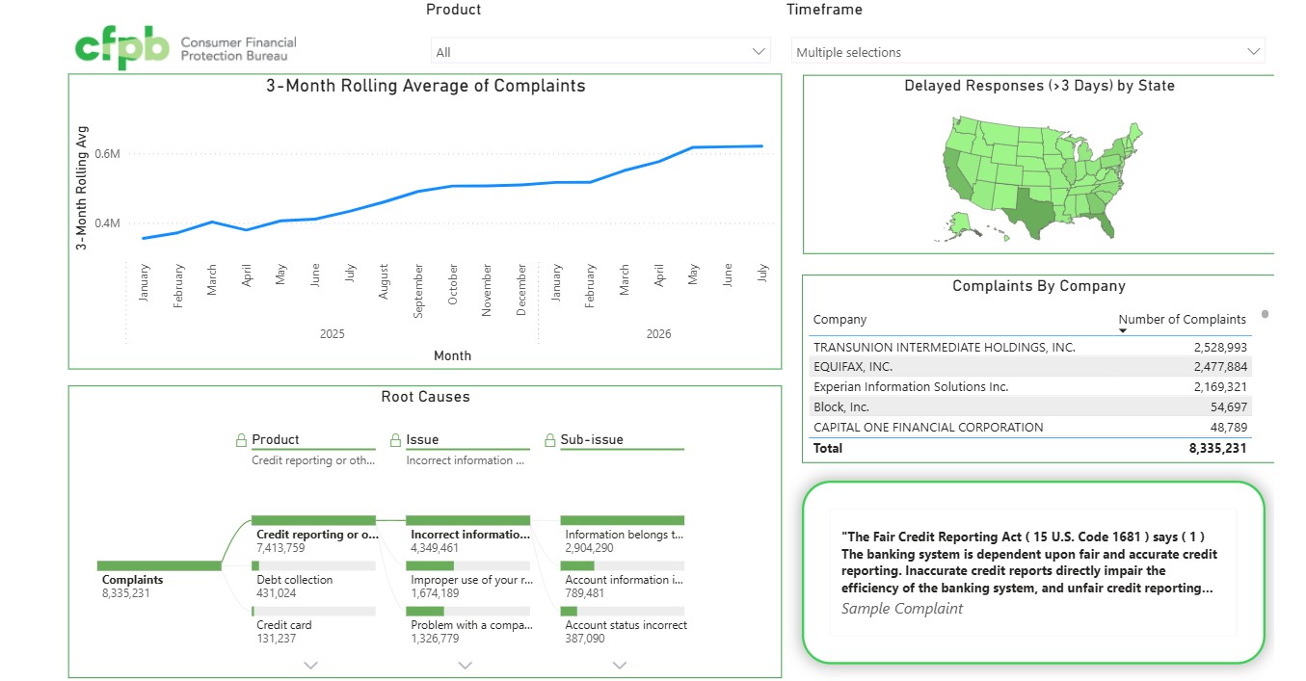Click the Total 8,335,231 value
Image resolution: width=1306 pixels, height=681 pixels.
tap(1218, 449)
